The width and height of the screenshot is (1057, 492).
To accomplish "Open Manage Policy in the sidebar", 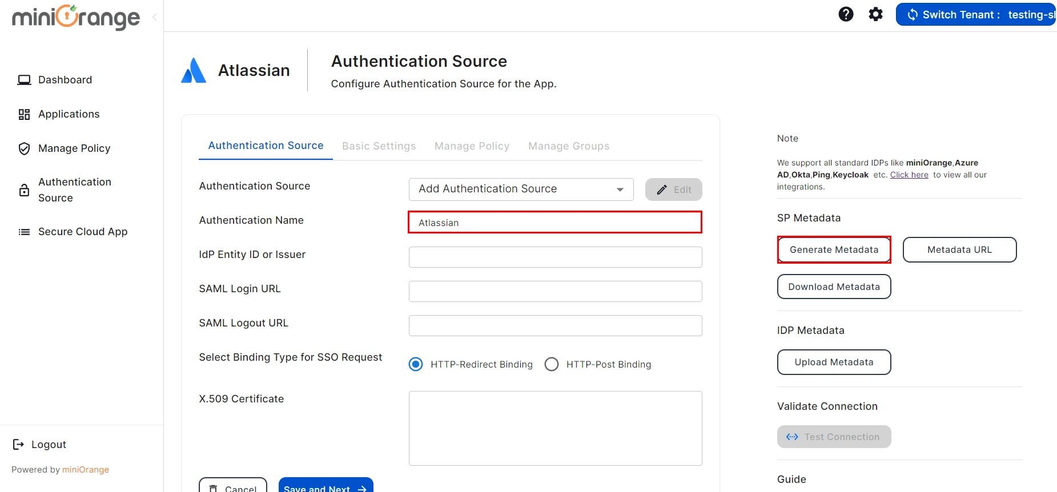I will pos(74,148).
